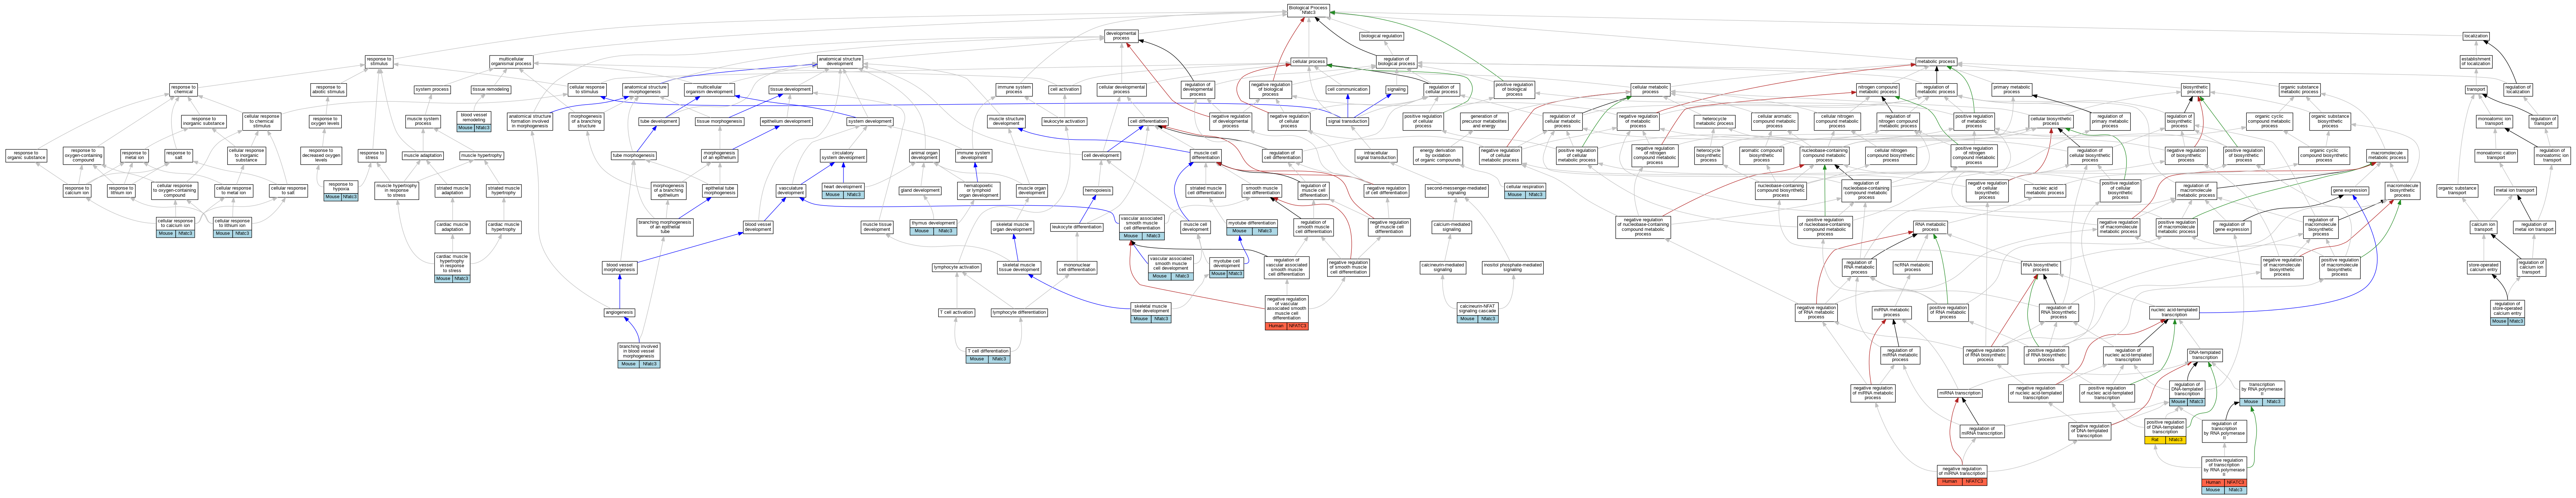Screen dimensions: 2576x498
Task: Click the 'lymphocyte activation' node
Action: coord(957,267)
